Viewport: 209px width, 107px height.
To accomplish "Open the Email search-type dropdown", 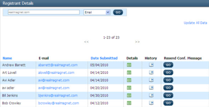I will point(97,12).
